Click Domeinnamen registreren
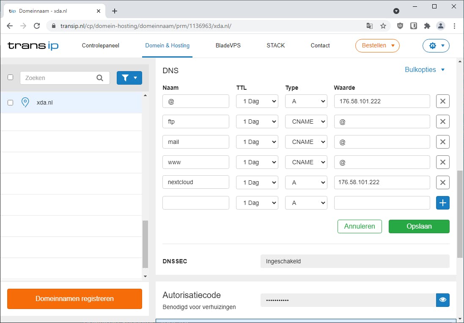The height and width of the screenshot is (323, 464). click(x=74, y=299)
